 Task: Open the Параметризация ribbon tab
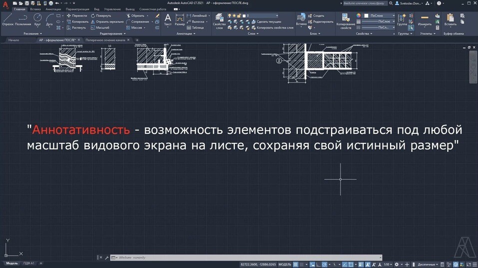[77, 9]
